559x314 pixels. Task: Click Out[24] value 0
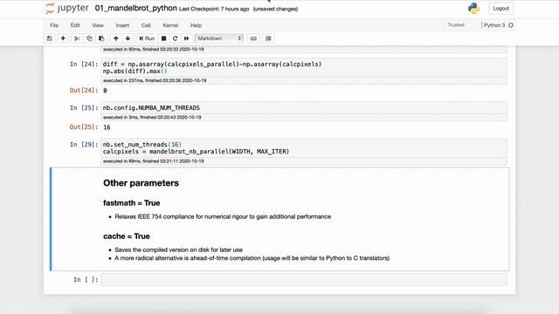click(x=105, y=91)
